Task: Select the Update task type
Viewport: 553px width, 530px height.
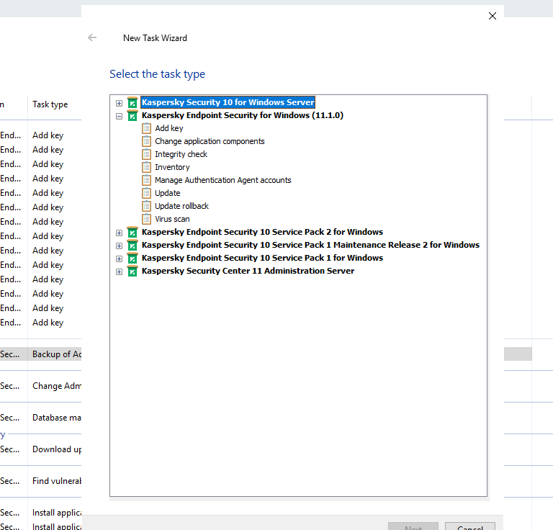Action: click(168, 193)
